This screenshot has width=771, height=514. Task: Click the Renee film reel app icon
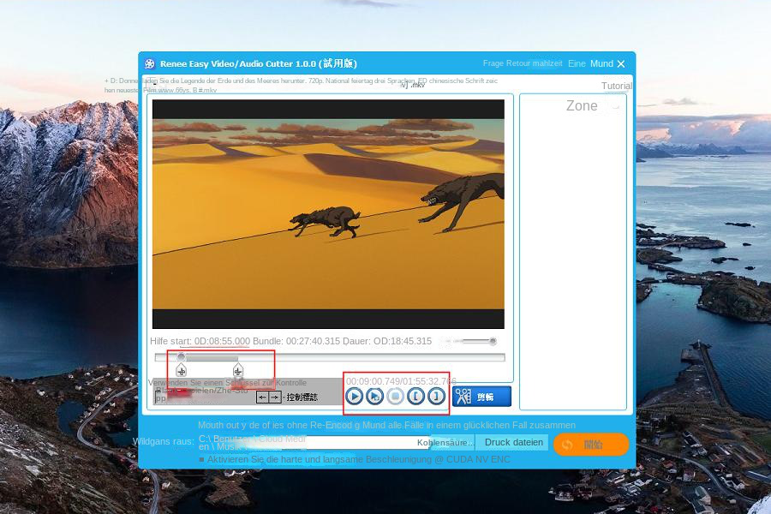149,64
